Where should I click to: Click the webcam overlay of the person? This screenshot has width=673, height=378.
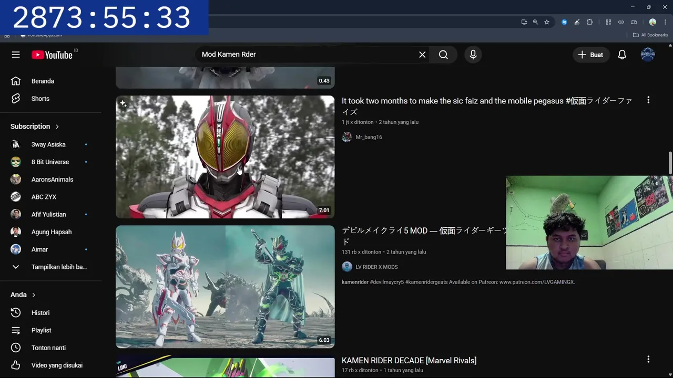coord(589,223)
